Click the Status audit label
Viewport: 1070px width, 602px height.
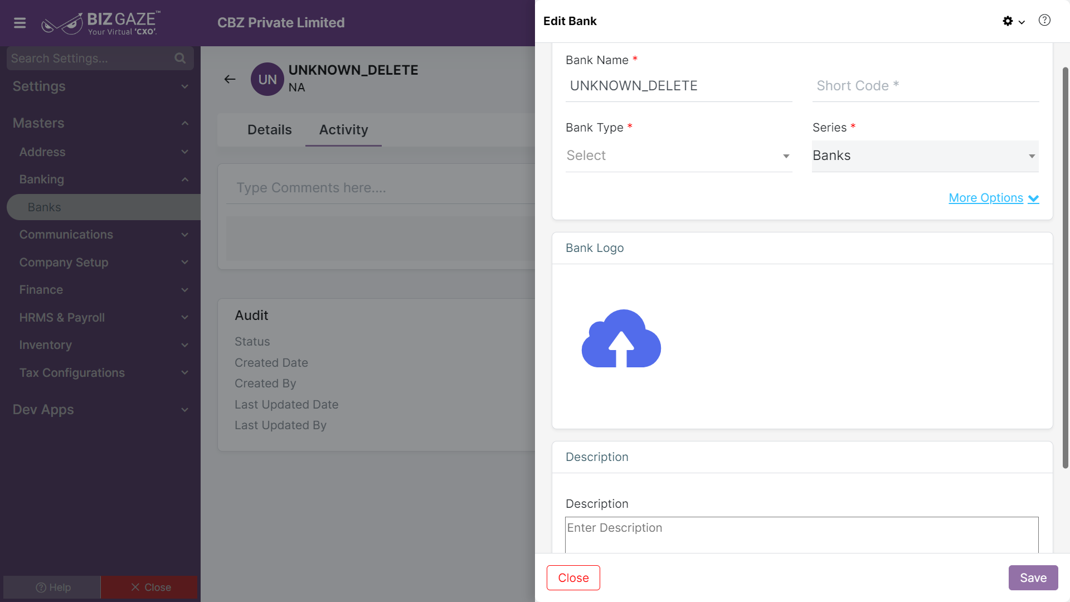coord(252,342)
